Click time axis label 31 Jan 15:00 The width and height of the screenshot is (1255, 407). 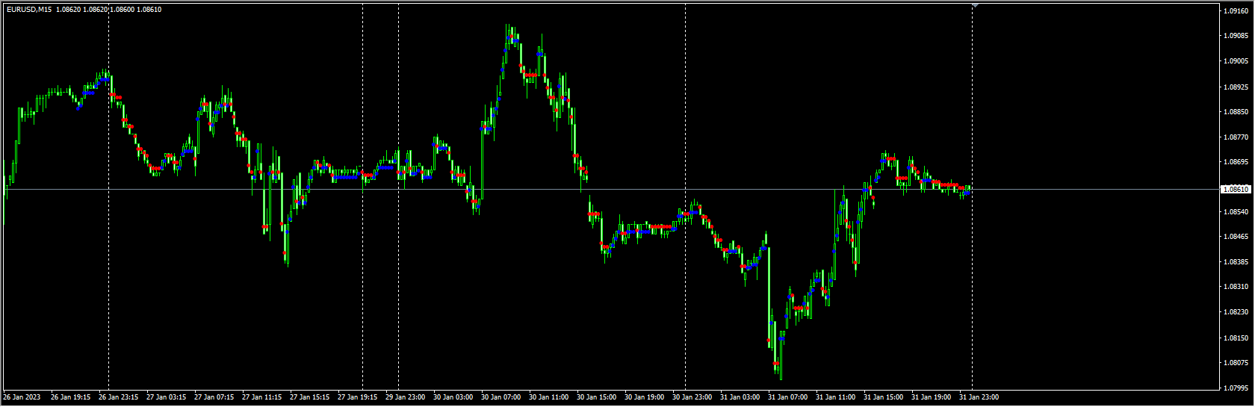click(883, 397)
